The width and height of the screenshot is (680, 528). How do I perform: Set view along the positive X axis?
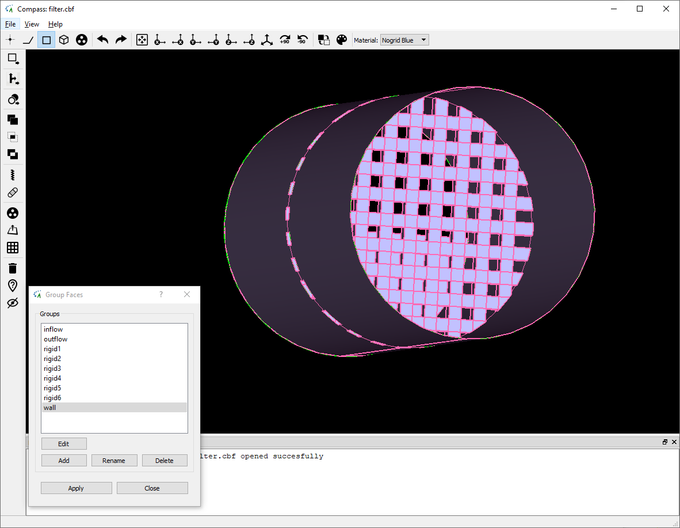click(x=159, y=40)
